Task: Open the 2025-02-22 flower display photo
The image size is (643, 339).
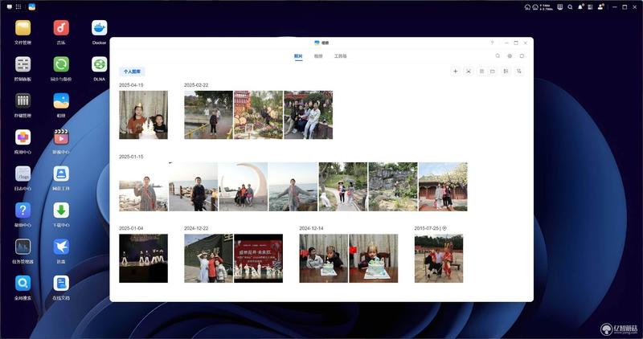Action: 258,115
